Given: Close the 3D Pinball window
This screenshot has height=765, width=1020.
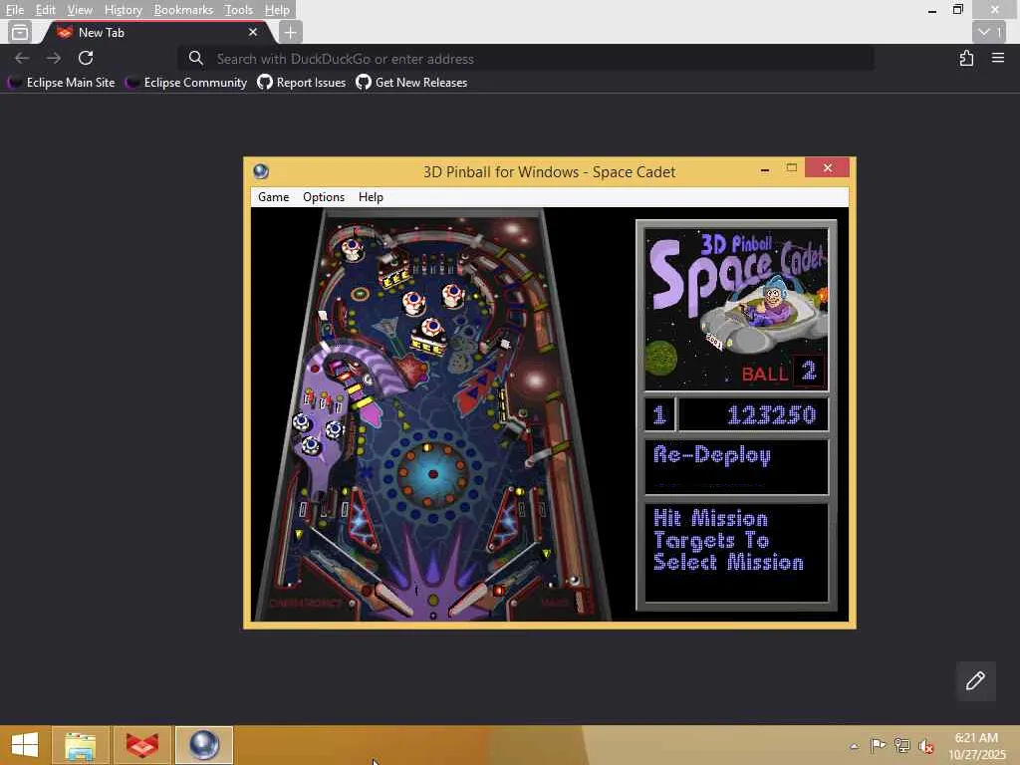Looking at the screenshot, I should pos(827,167).
